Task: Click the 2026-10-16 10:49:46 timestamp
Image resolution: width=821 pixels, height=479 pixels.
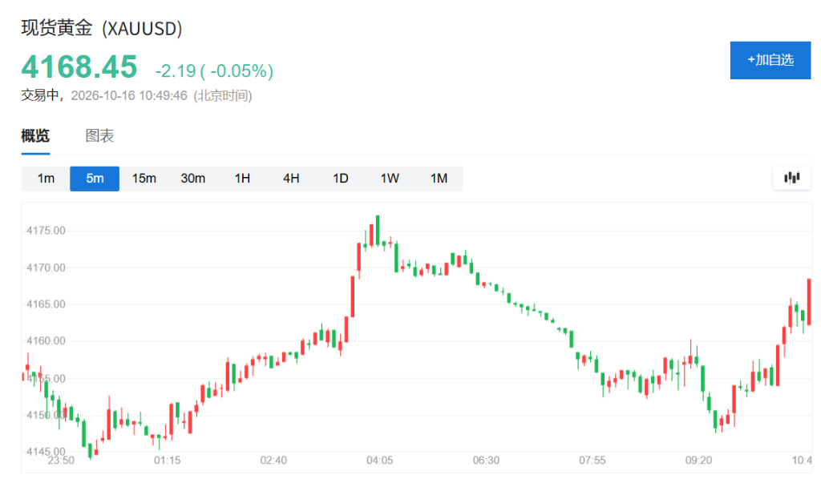Action: (x=129, y=95)
